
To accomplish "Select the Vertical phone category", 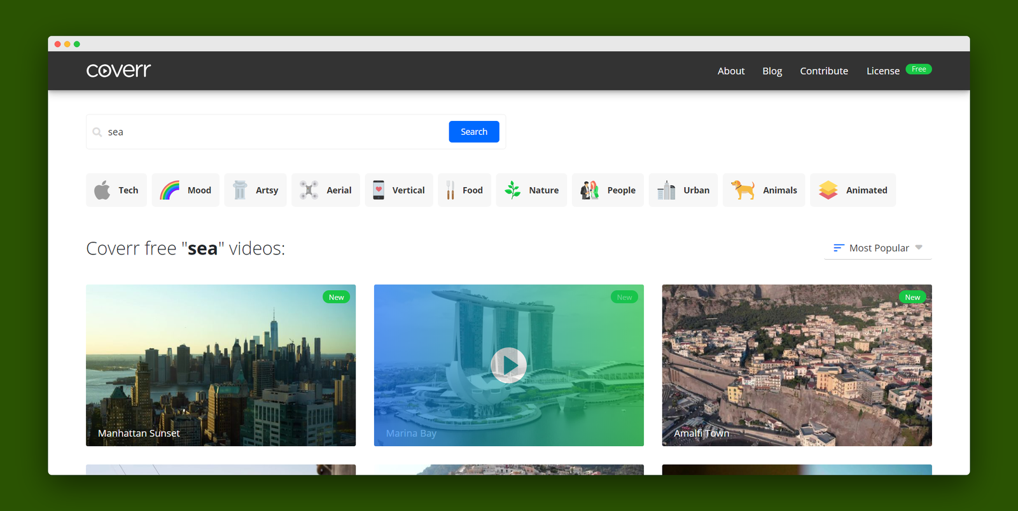I will 399,190.
